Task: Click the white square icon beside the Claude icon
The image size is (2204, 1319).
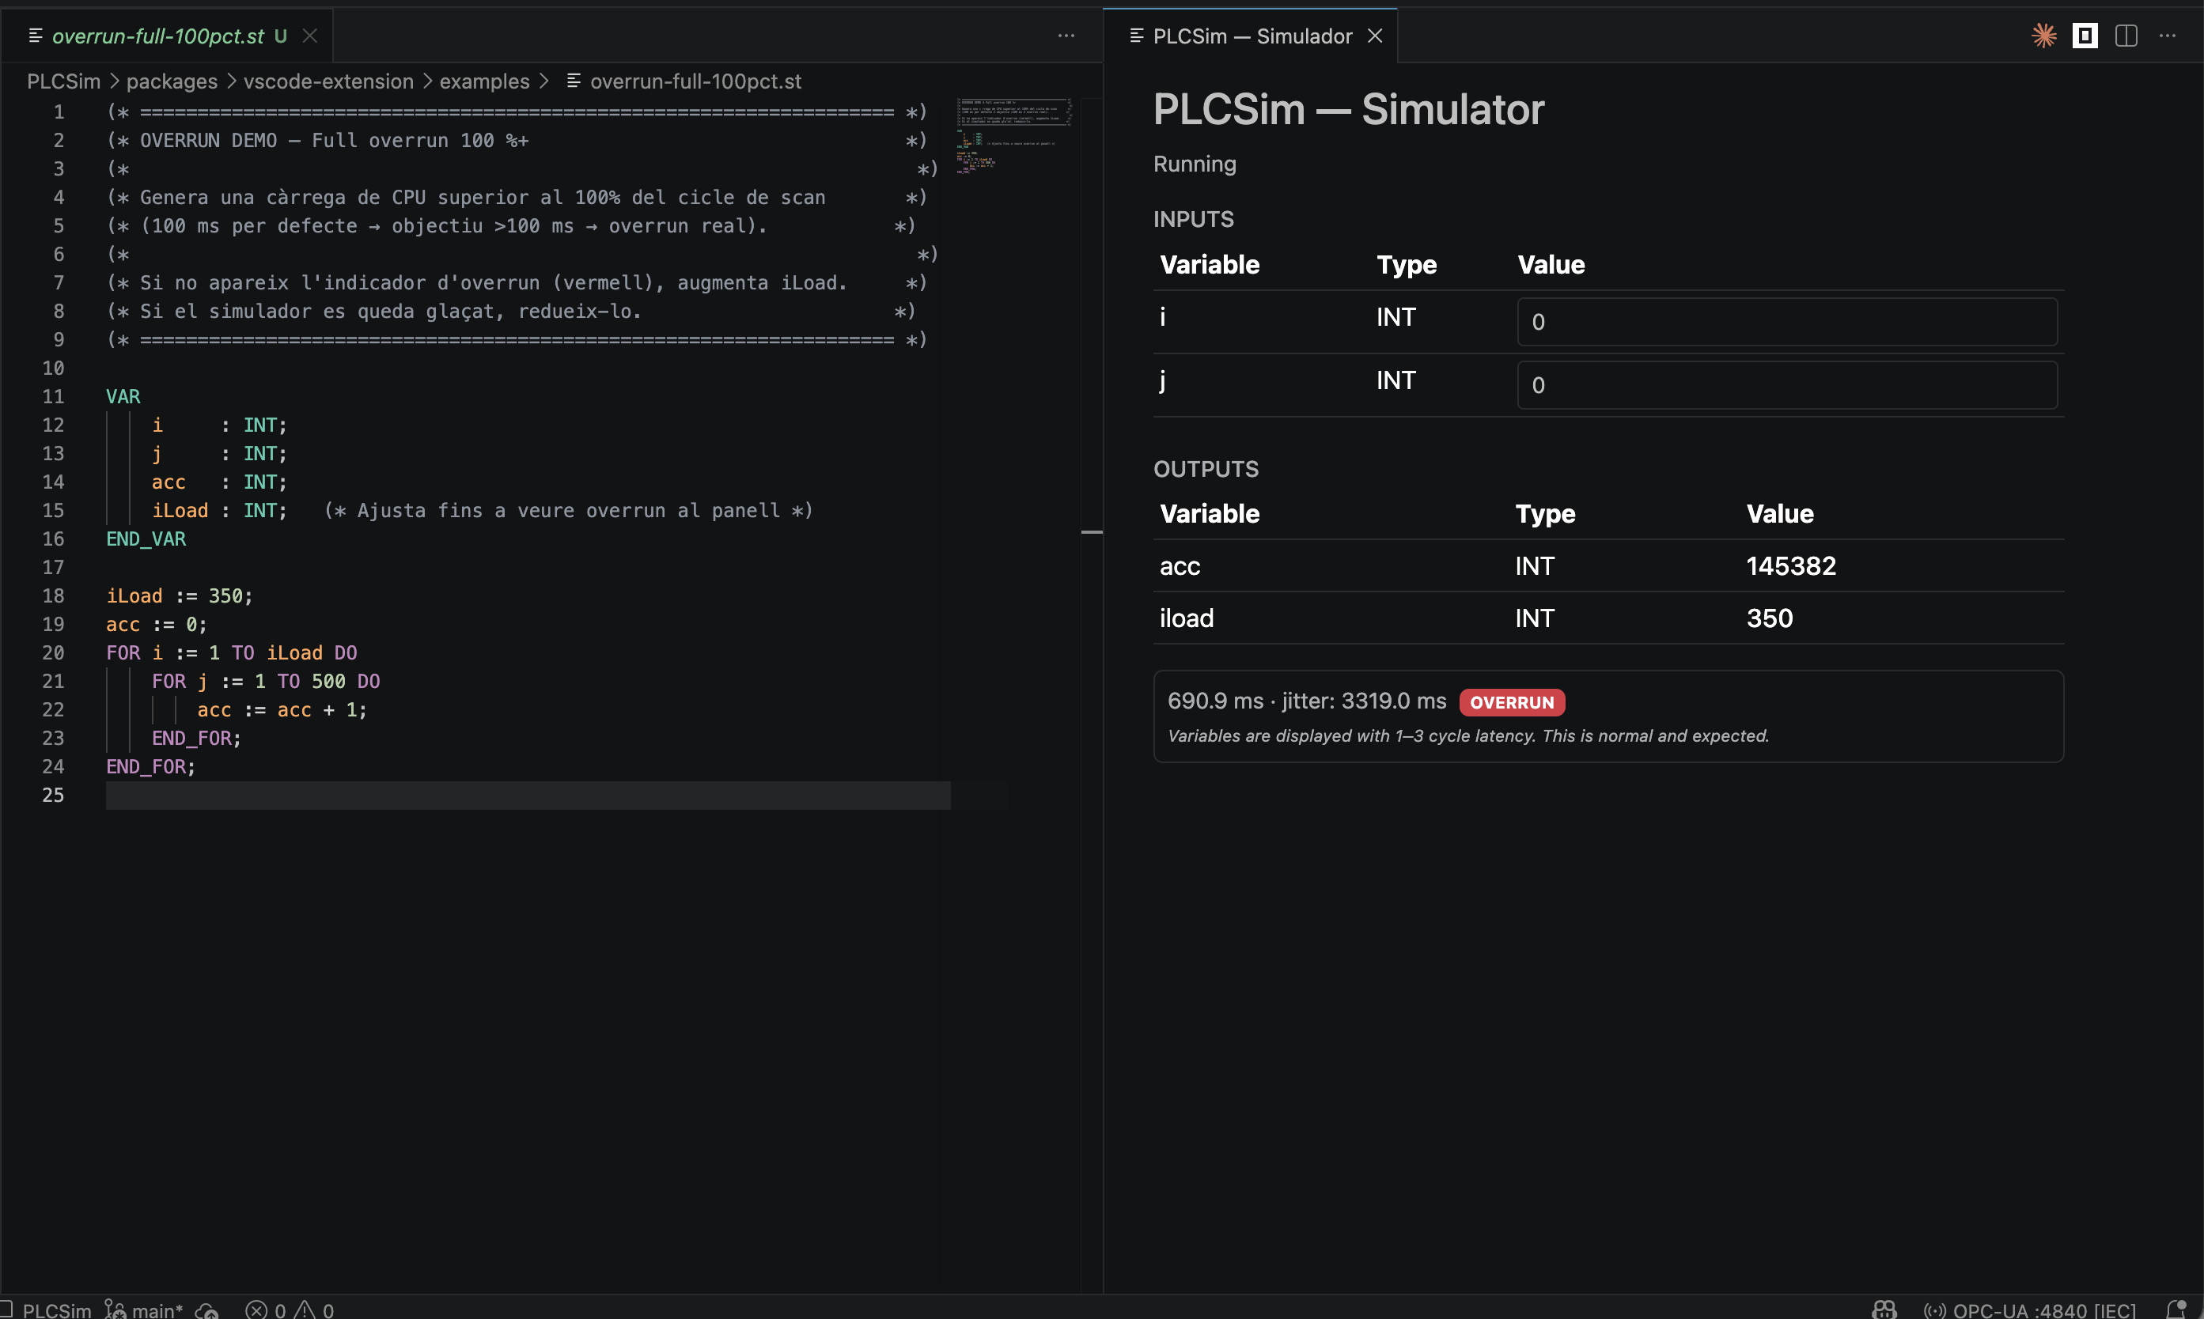Action: (x=2085, y=36)
